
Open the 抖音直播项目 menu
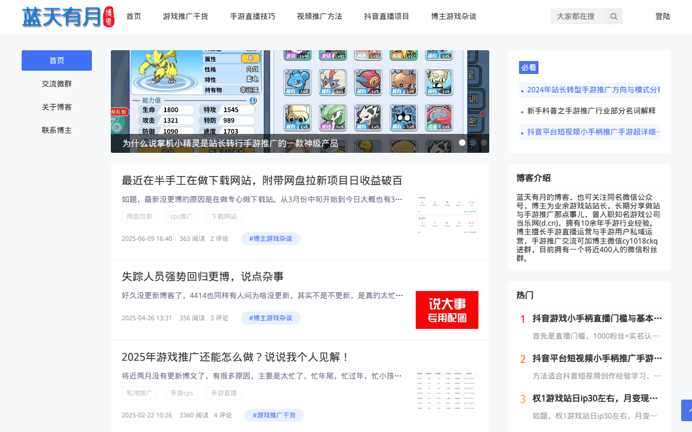click(387, 16)
